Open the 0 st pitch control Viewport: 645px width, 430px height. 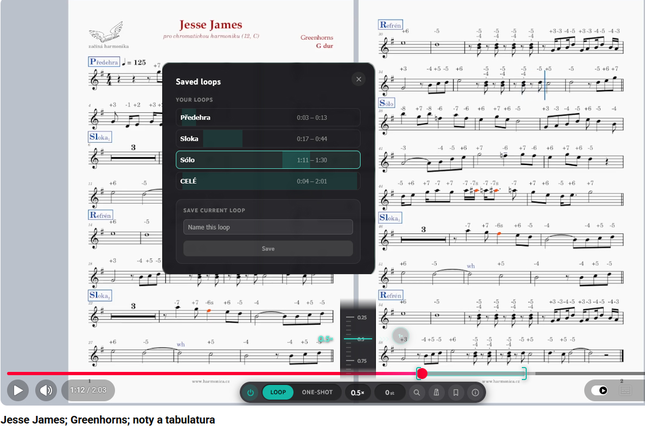coord(389,393)
